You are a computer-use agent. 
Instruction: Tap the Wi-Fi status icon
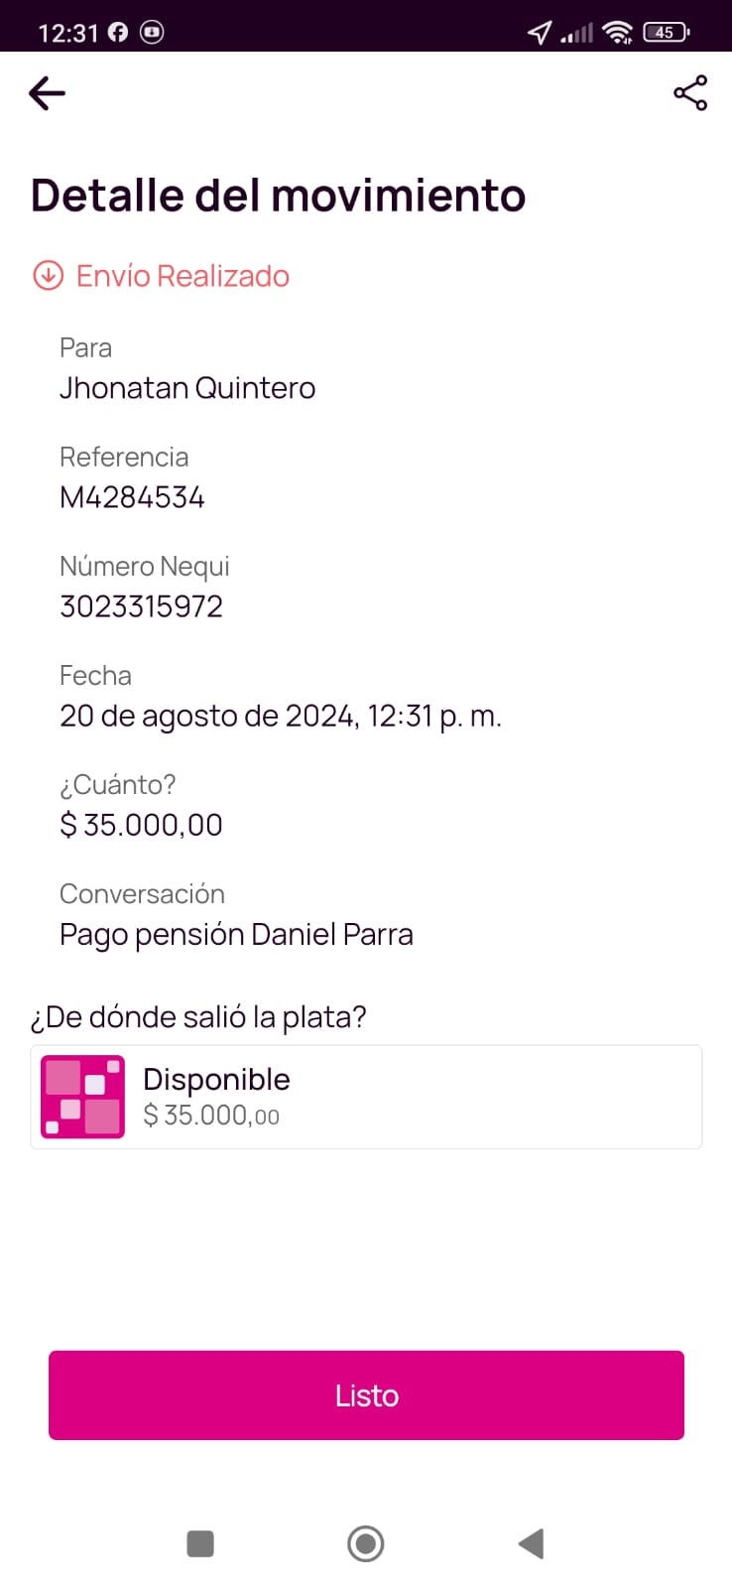coord(617,32)
